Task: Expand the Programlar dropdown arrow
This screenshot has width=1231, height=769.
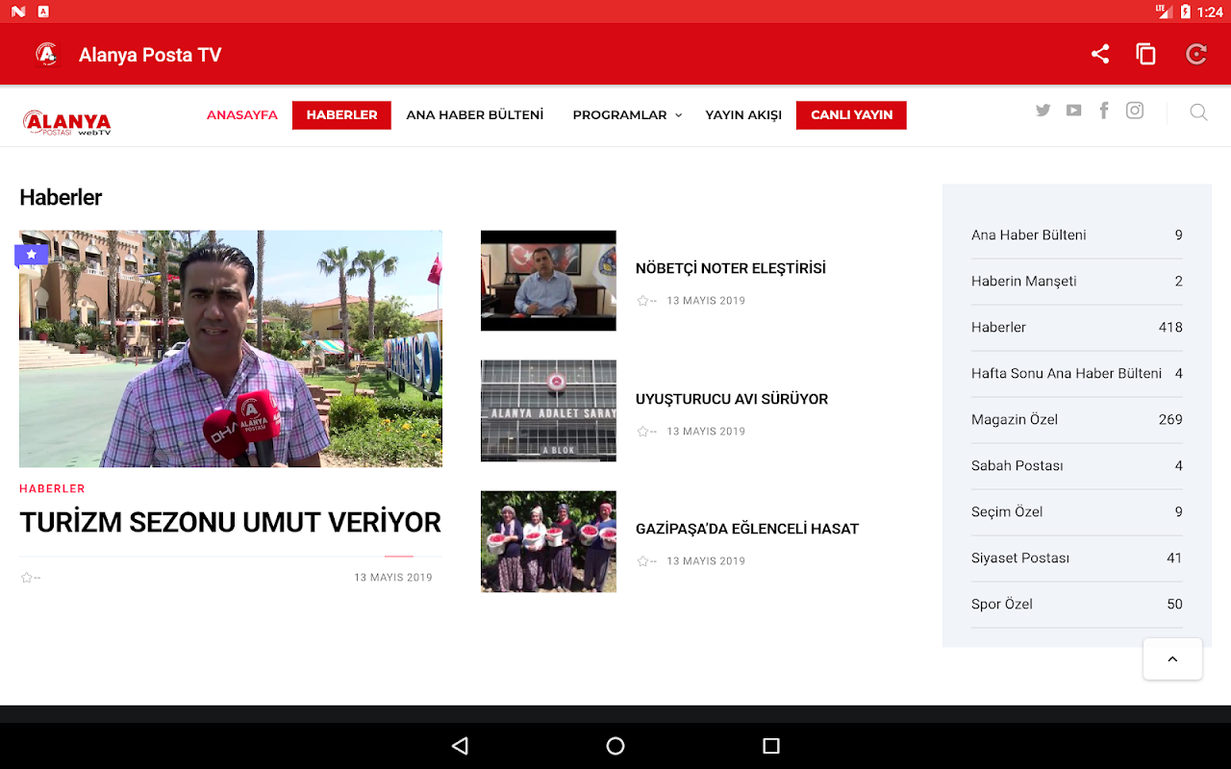Action: pyautogui.click(x=678, y=115)
